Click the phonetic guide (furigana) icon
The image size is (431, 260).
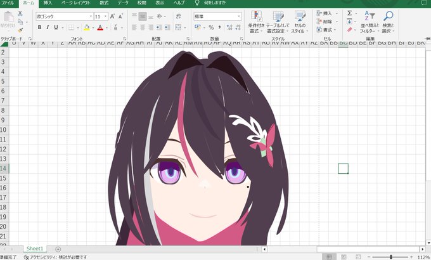coord(116,27)
